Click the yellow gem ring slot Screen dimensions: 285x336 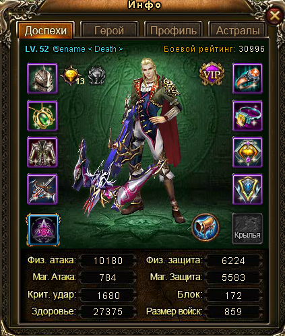pyautogui.click(x=247, y=116)
